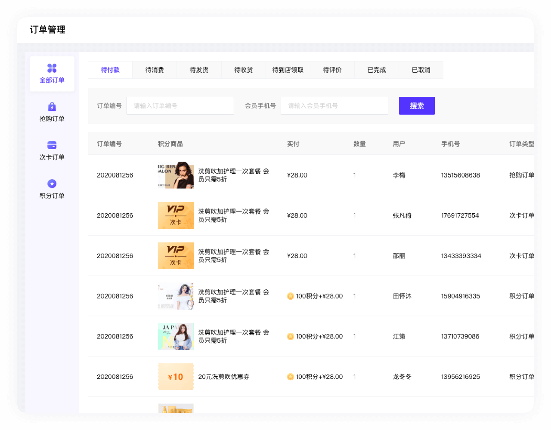This screenshot has width=551, height=430.
Task: Switch to the 待消费 tab
Action: (155, 70)
